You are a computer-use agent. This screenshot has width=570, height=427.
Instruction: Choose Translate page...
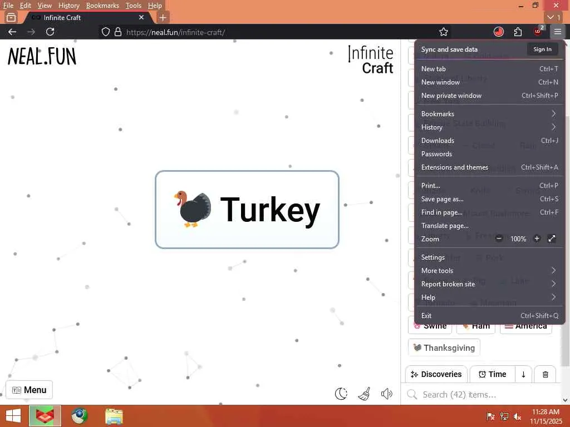490,226
